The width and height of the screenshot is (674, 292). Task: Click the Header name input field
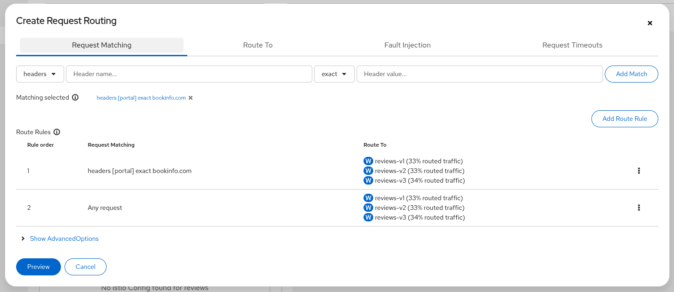pos(189,74)
